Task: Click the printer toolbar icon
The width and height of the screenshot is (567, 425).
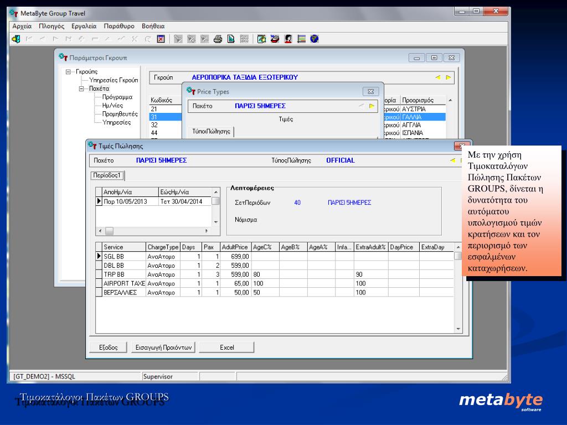Action: [218, 39]
